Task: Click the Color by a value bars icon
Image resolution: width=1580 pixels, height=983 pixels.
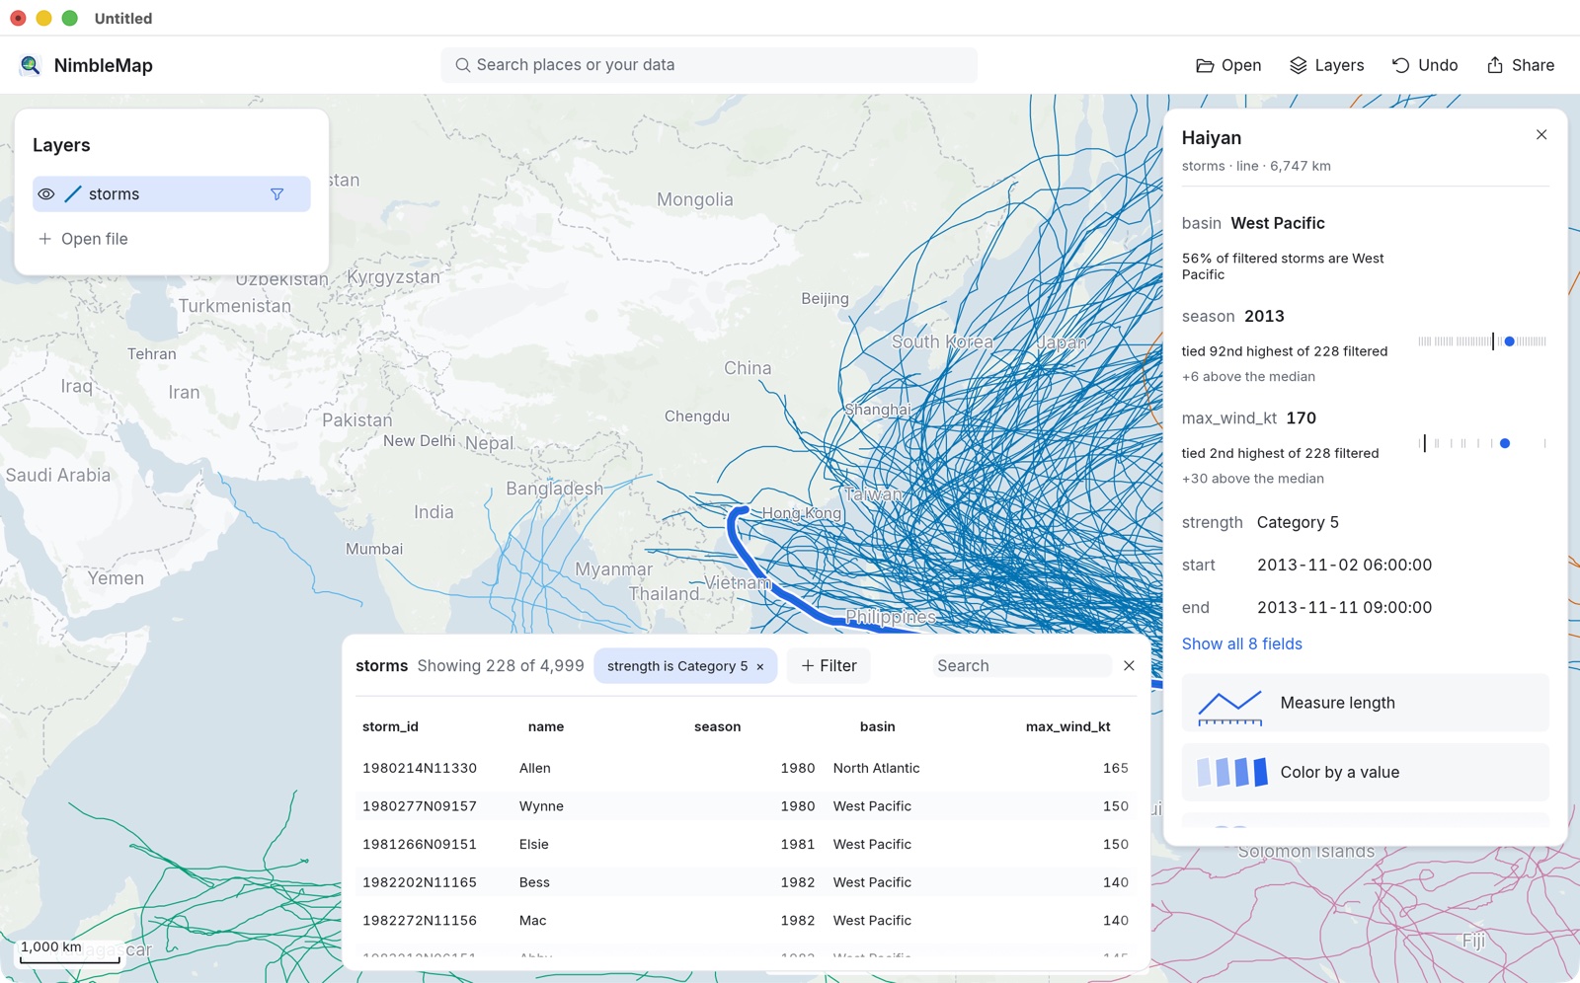Action: tap(1232, 772)
